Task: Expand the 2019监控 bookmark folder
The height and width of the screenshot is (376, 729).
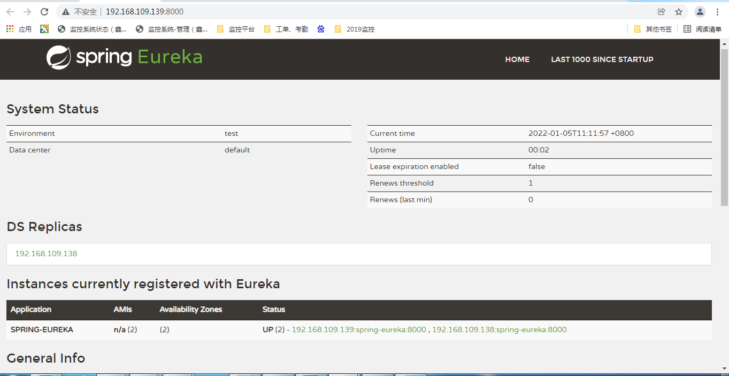Action: click(x=354, y=29)
